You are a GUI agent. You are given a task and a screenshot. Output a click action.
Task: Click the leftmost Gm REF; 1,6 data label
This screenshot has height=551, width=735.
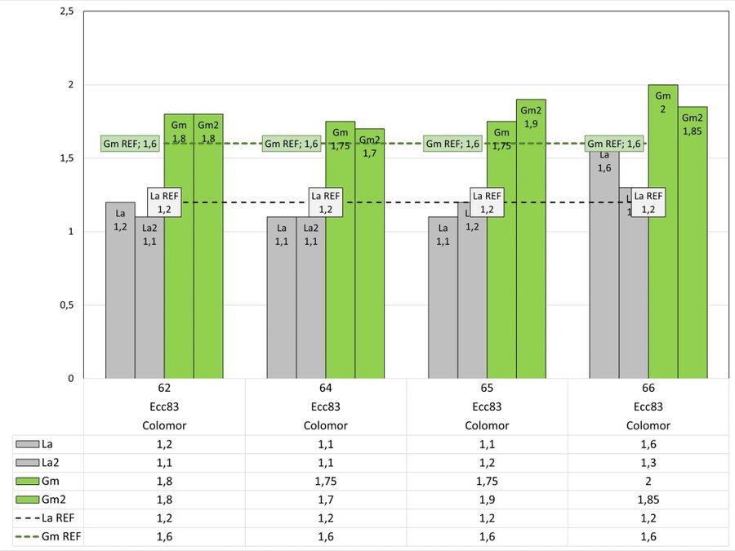131,144
